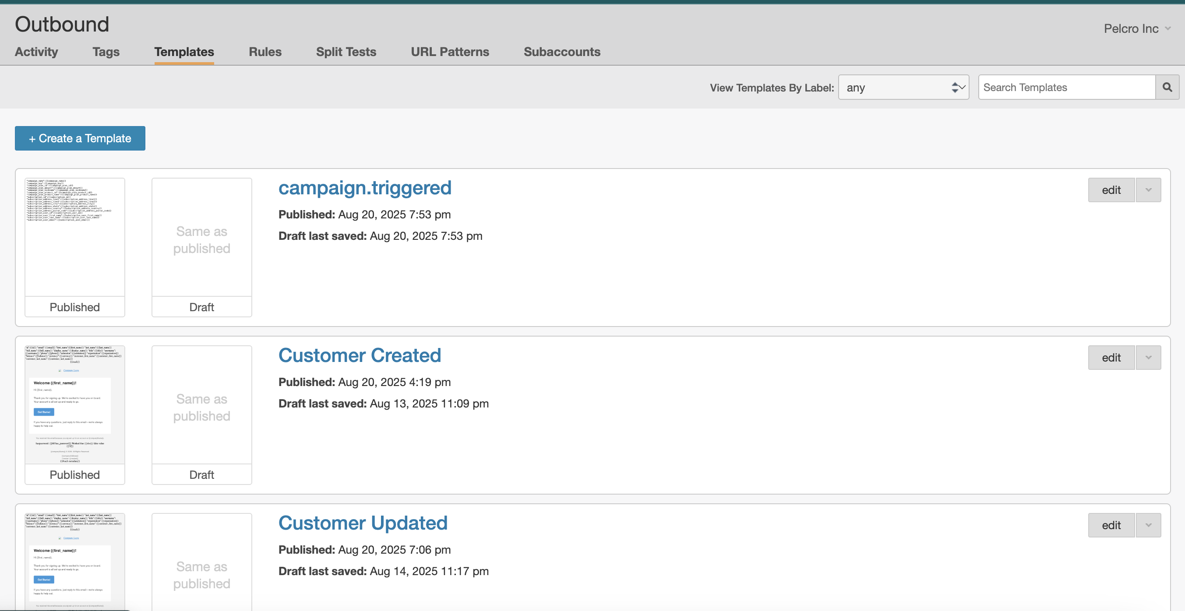Go to the Rules tab

coord(265,52)
